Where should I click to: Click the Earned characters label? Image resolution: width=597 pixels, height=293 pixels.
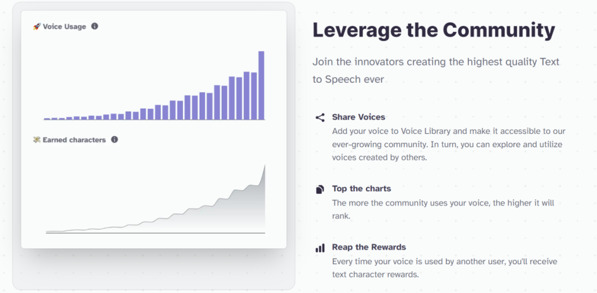point(74,140)
